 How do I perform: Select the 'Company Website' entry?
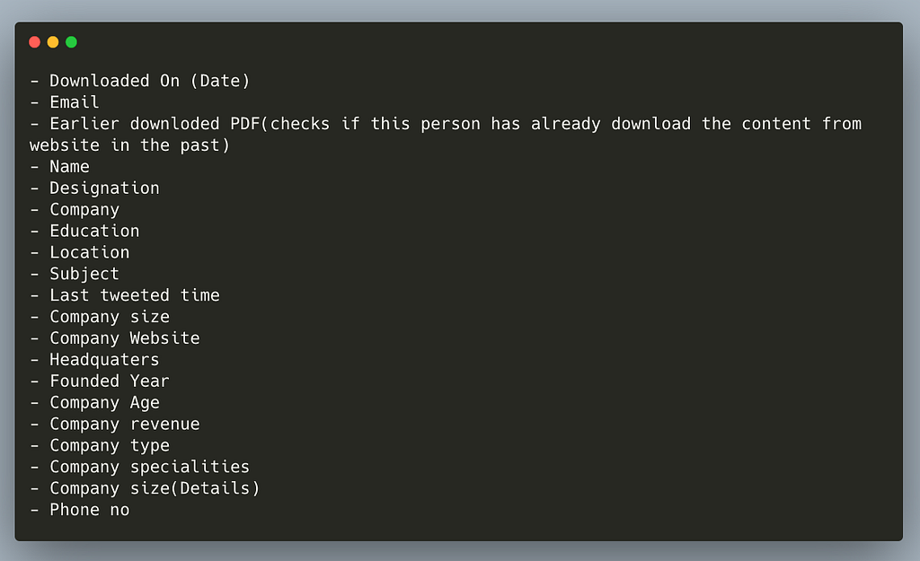[115, 338]
